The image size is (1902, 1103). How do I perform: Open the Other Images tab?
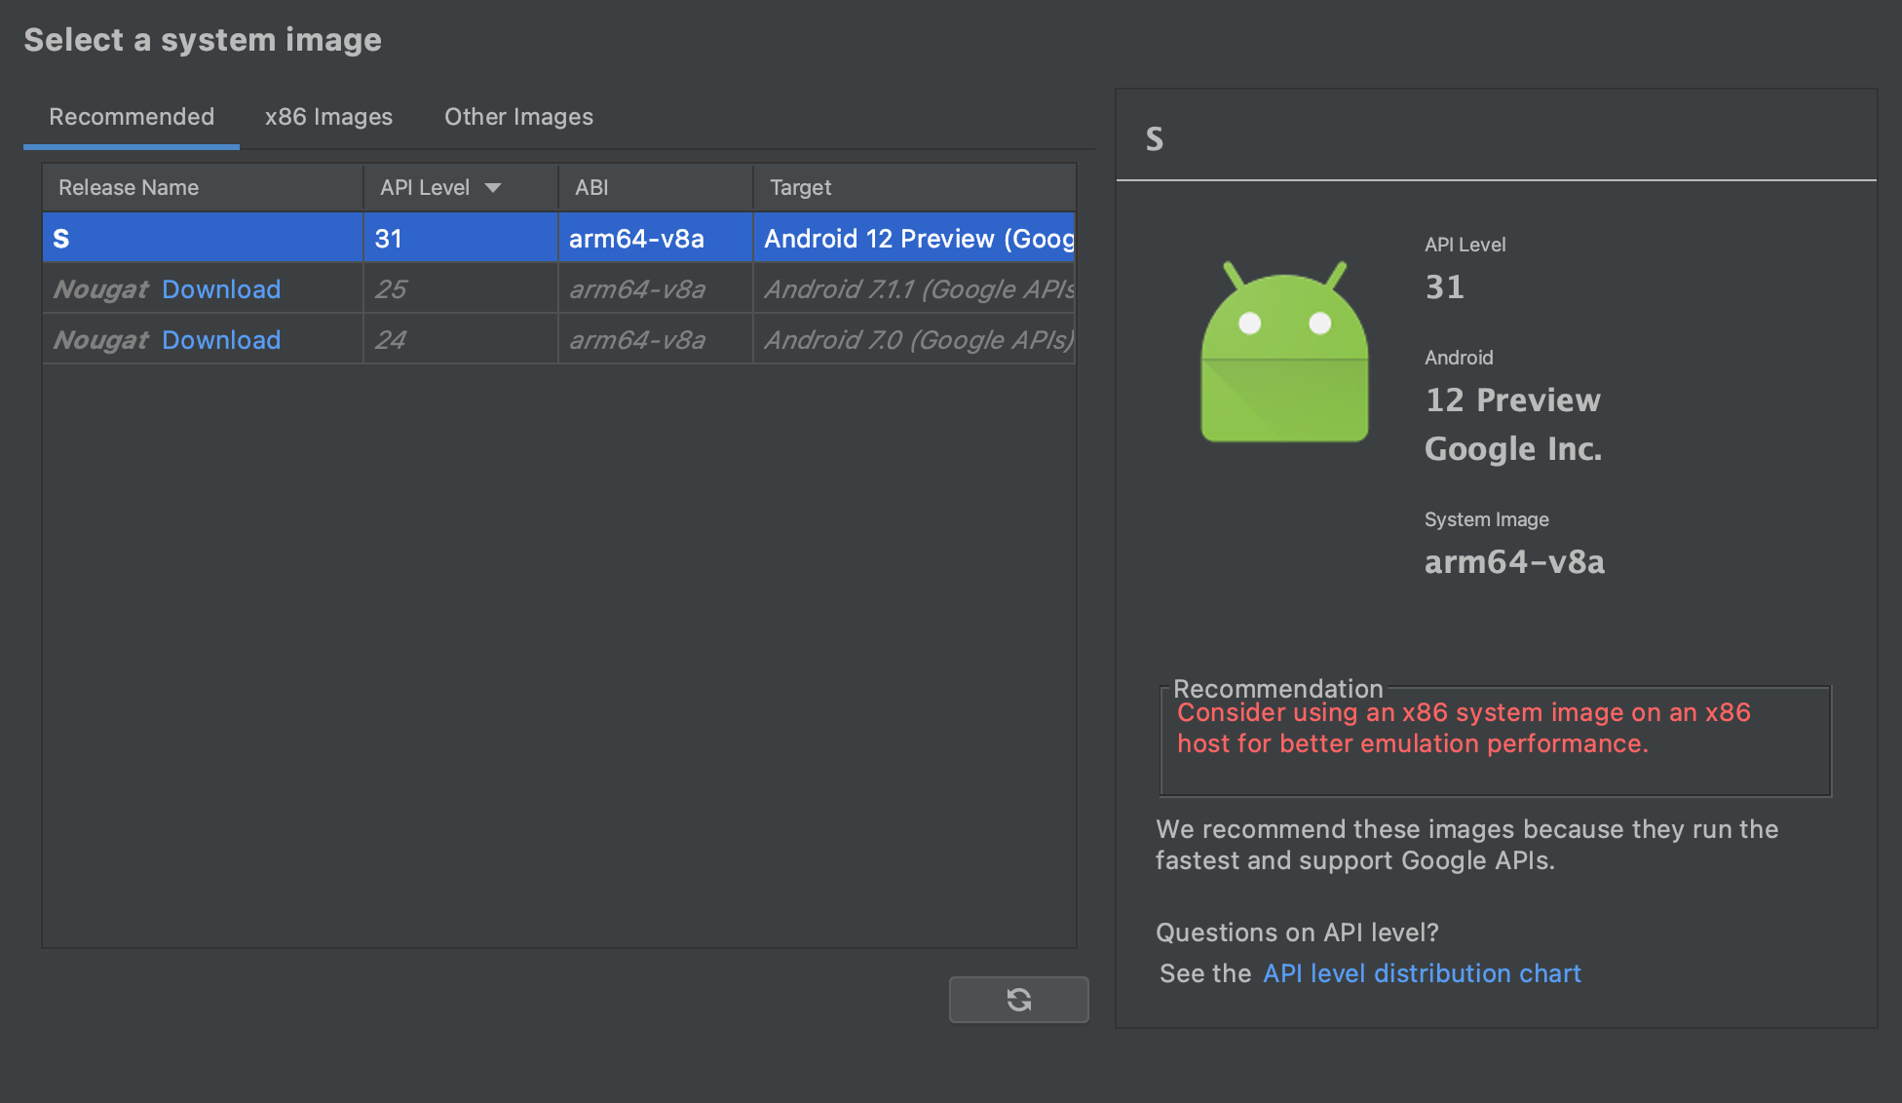point(518,117)
